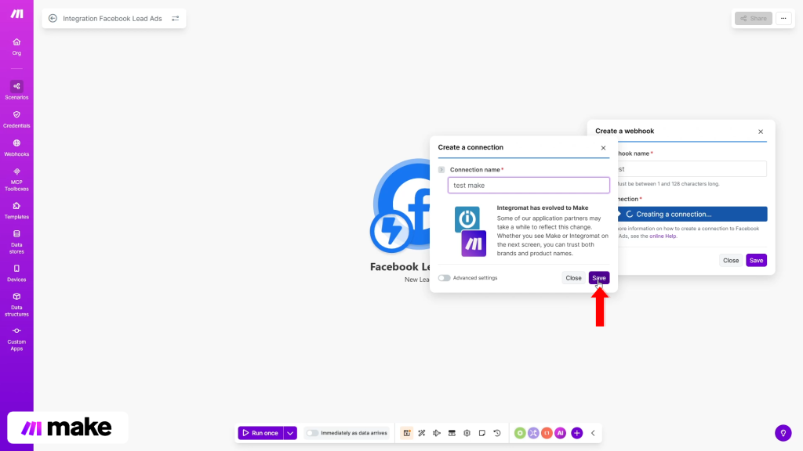This screenshot has height=451, width=803.
Task: Click the Webhook name input field
Action: coord(692,169)
